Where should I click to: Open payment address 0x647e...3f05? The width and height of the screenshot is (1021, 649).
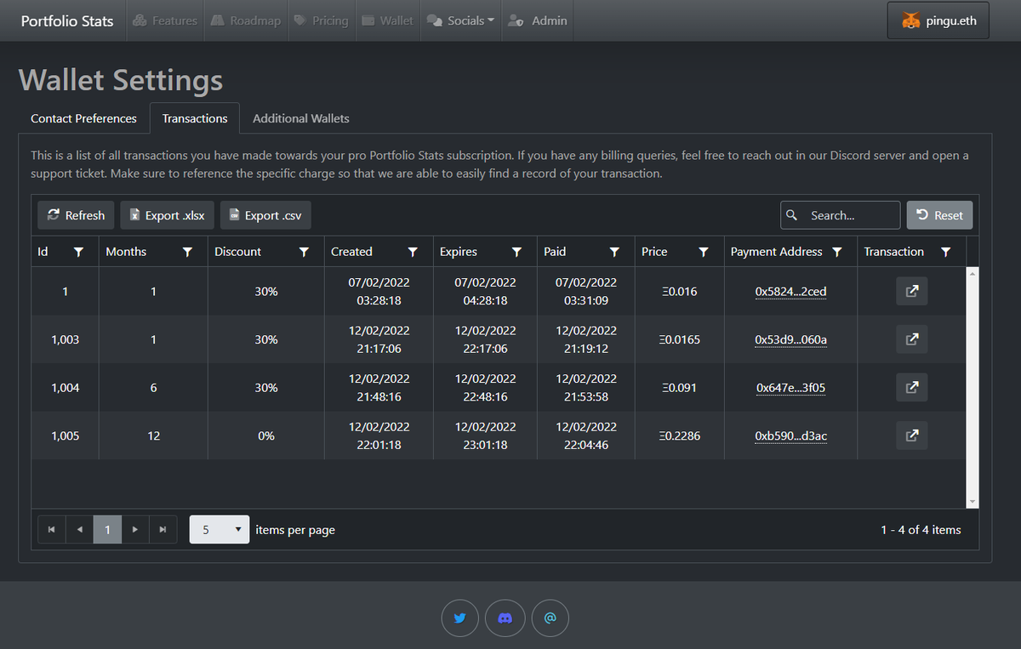[x=791, y=387]
